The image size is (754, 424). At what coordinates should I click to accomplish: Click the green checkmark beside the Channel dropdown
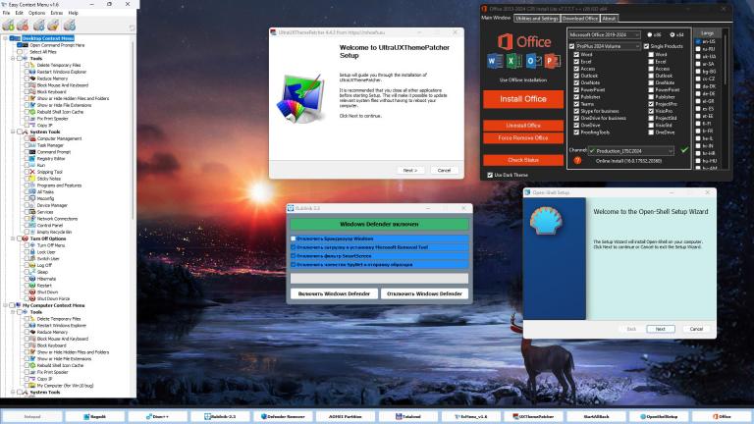[x=684, y=150]
